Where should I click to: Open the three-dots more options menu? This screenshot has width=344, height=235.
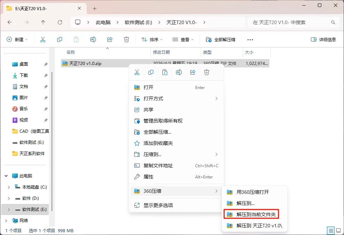tap(250, 39)
